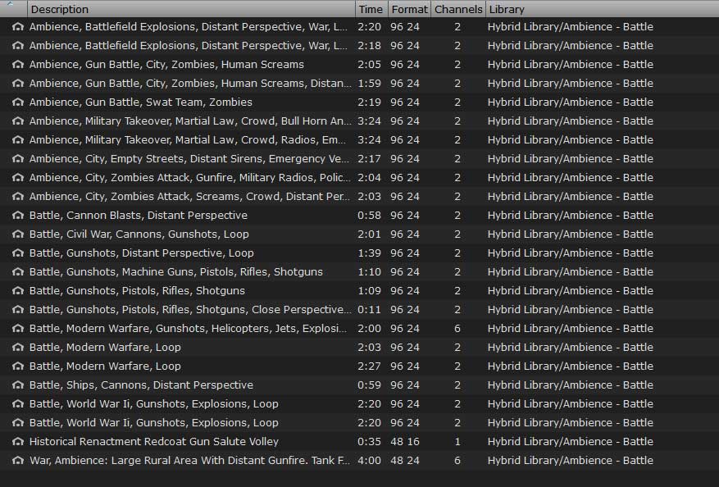Click headphone icon for Battle, Cannon Blasts row

(x=17, y=216)
